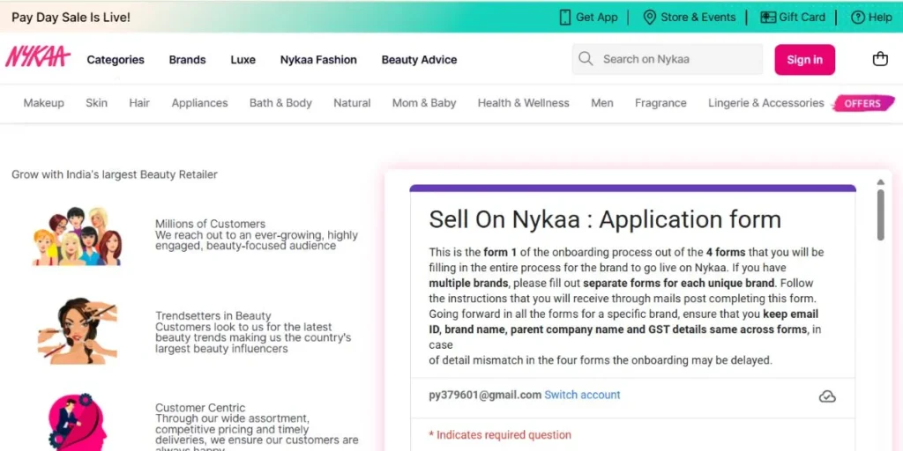Click the Customer Centric head illustration

78,422
